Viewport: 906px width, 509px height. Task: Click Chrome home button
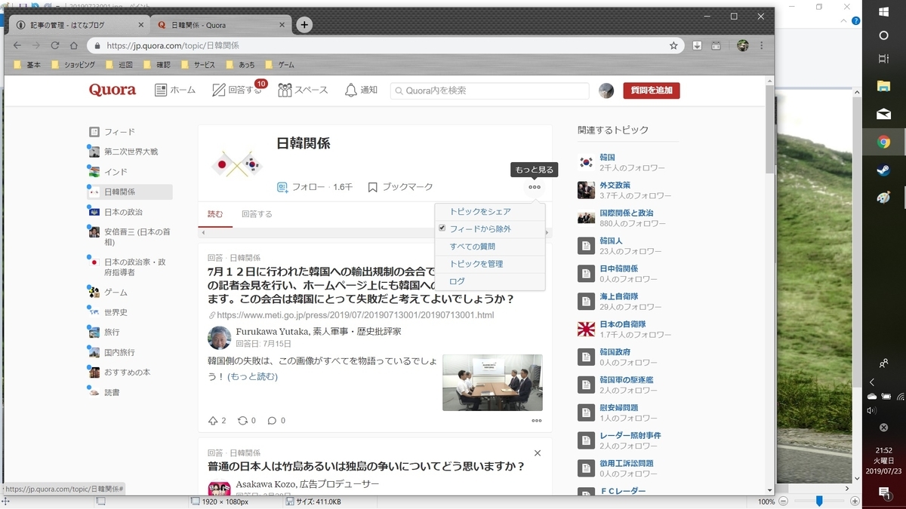tap(74, 45)
